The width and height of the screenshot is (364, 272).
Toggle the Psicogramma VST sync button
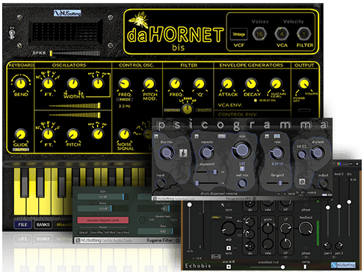242,168
